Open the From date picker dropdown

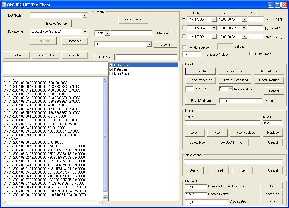(x=214, y=20)
